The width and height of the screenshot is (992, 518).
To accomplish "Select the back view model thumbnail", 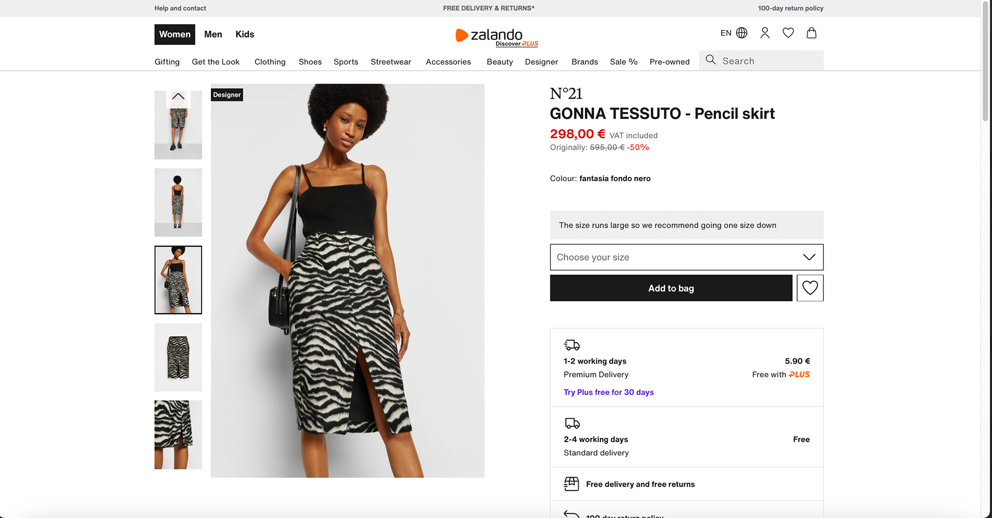I will pyautogui.click(x=178, y=202).
